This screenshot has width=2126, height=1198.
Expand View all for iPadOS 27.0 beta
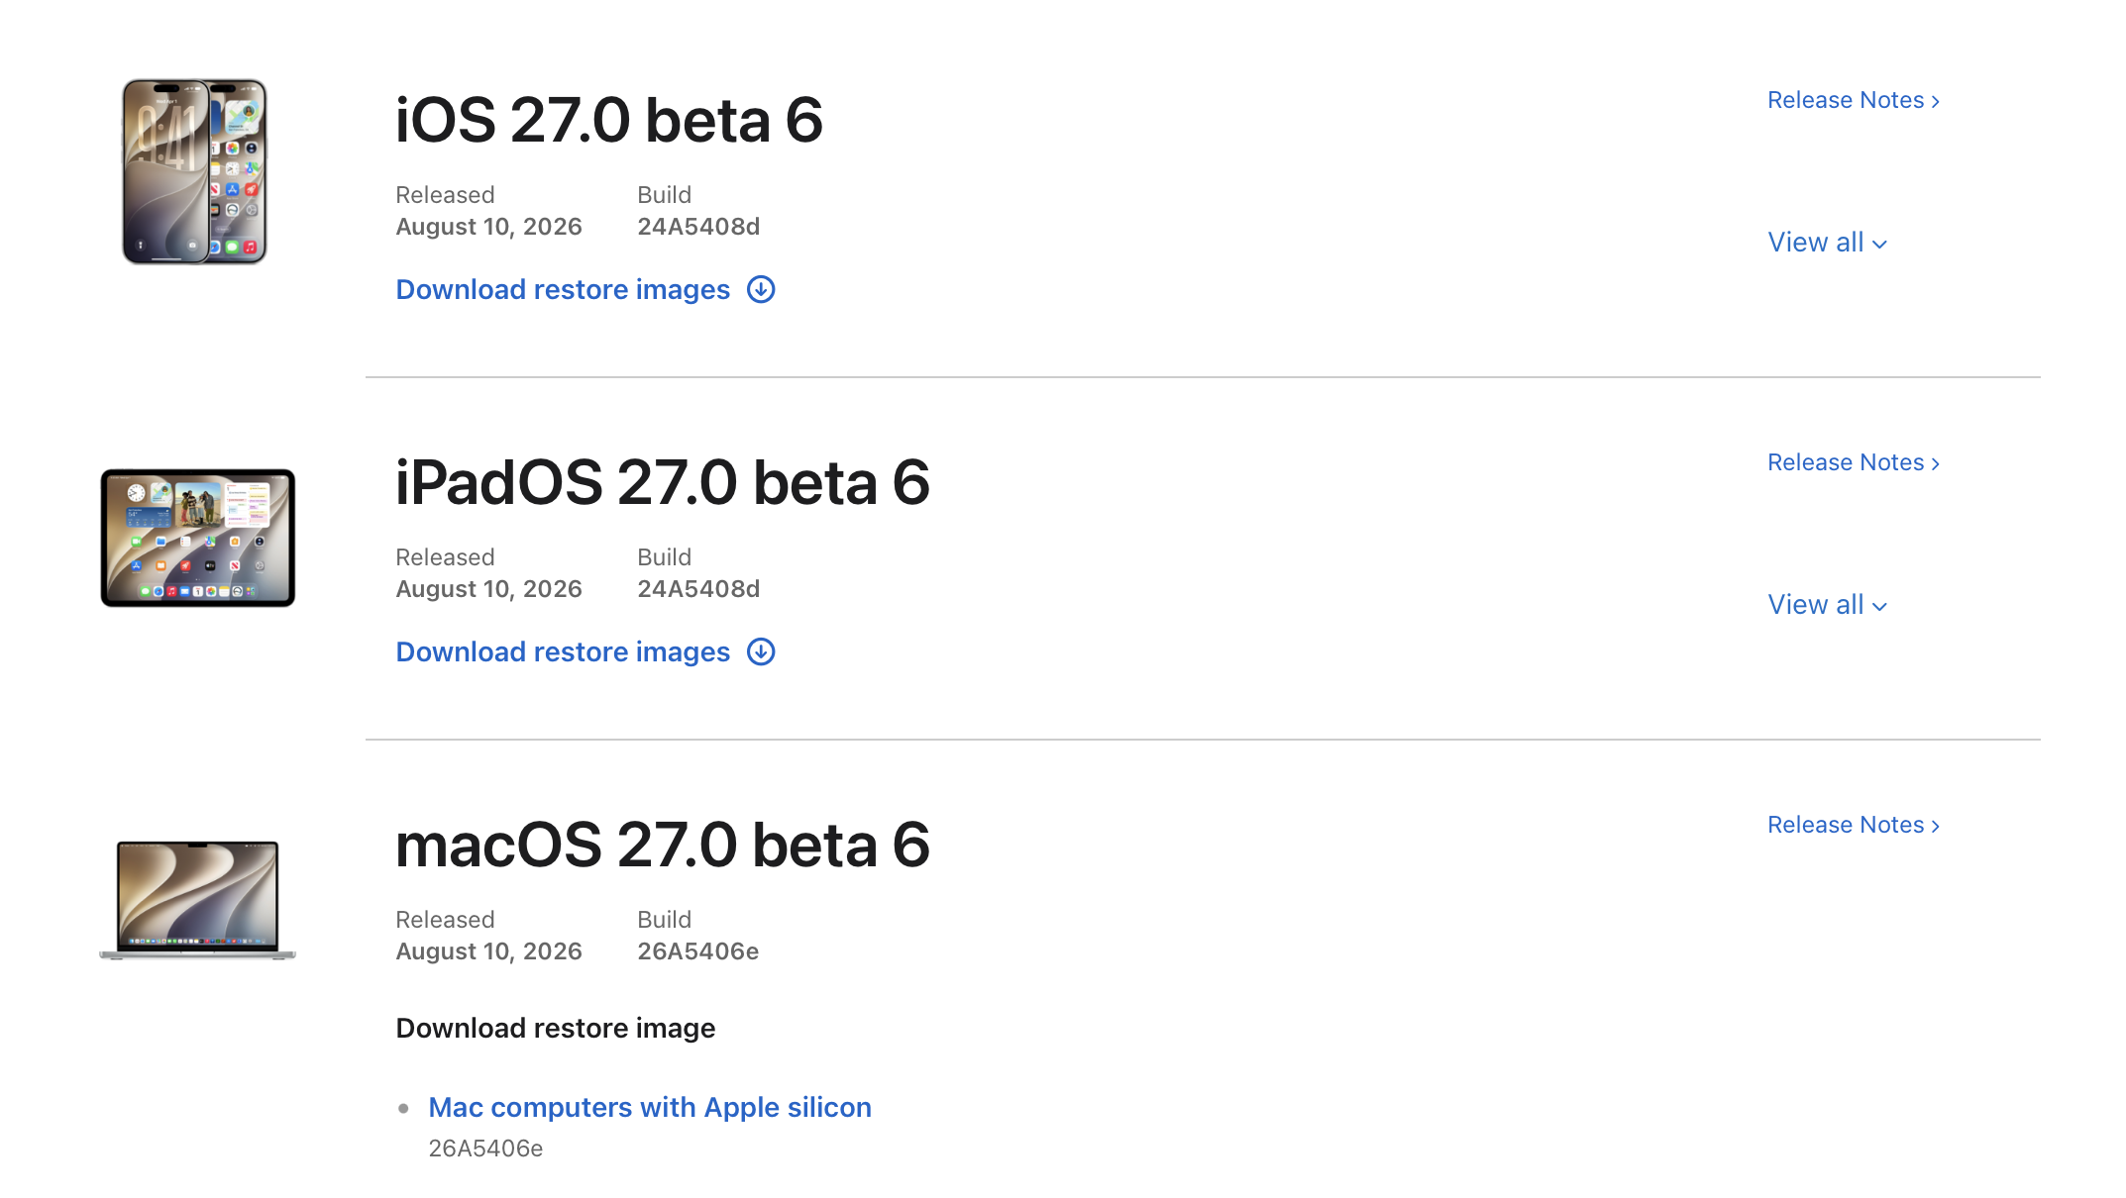[x=1827, y=605]
